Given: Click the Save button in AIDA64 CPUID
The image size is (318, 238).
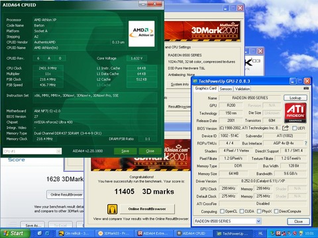Looking at the screenshot, I should tap(125, 151).
